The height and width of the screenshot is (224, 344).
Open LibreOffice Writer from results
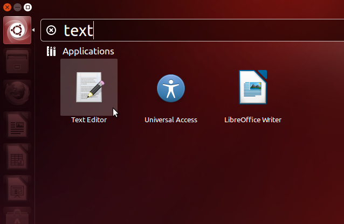[x=253, y=87]
